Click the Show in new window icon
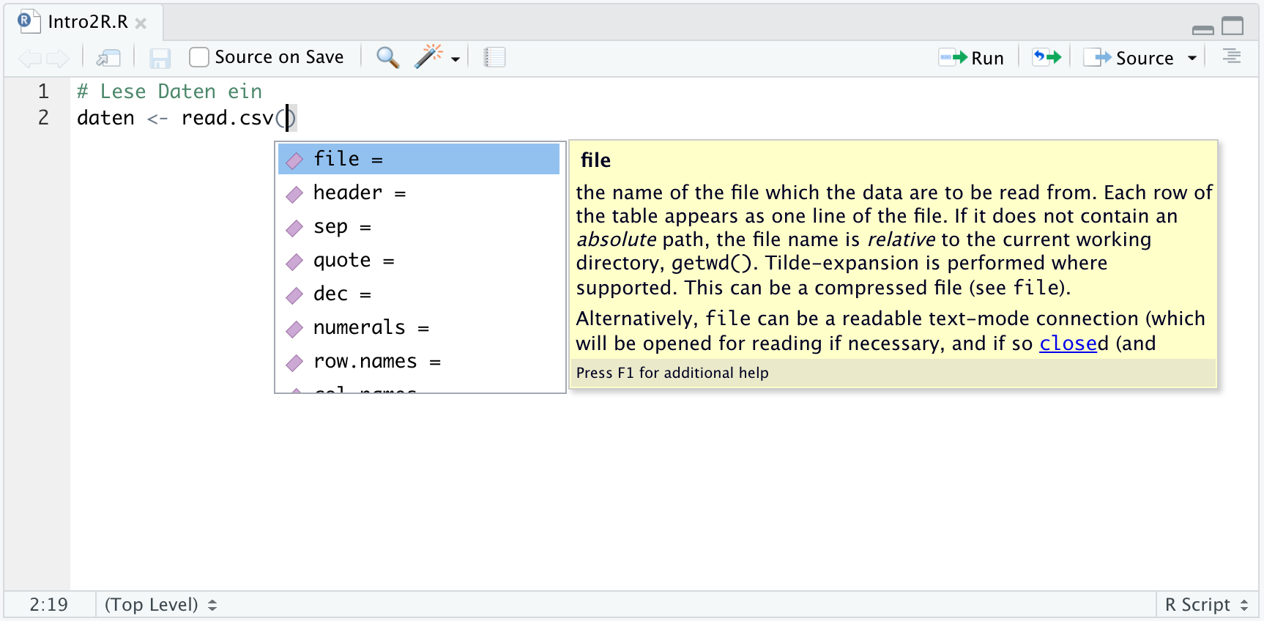The width and height of the screenshot is (1264, 621). click(109, 58)
